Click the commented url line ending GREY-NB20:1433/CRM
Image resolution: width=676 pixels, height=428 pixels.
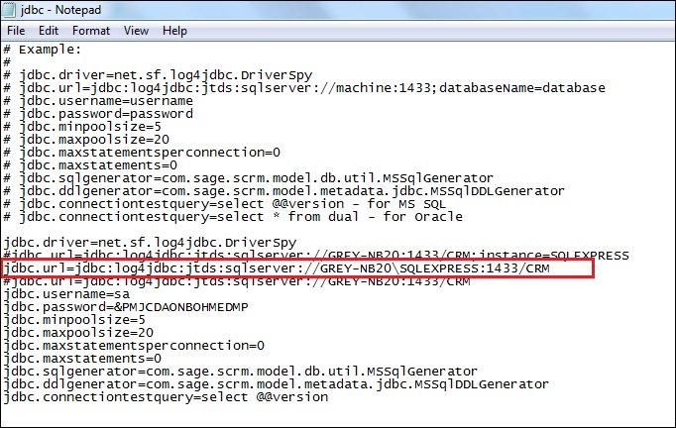[x=237, y=282]
